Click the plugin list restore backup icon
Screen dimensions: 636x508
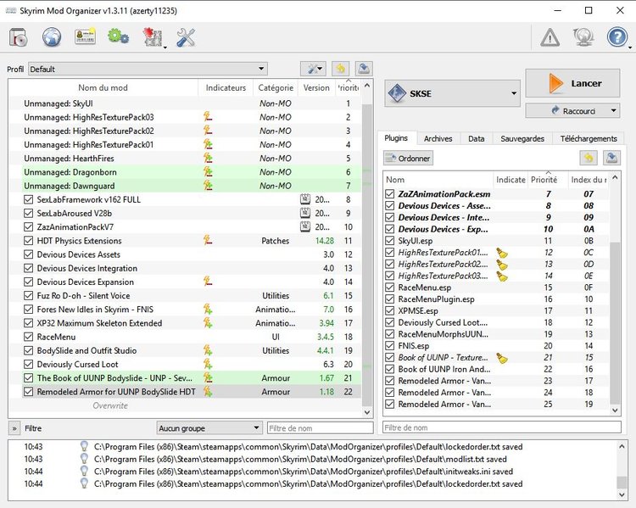[x=589, y=158]
